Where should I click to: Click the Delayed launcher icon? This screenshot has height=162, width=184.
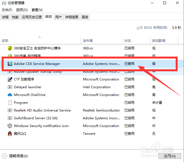(x=10, y=87)
